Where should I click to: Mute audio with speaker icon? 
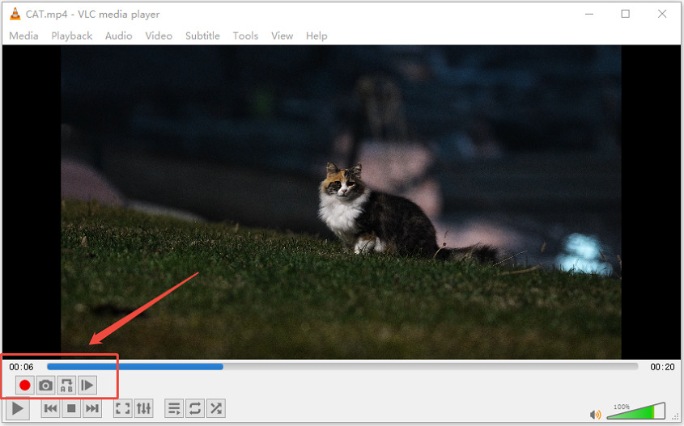[595, 415]
